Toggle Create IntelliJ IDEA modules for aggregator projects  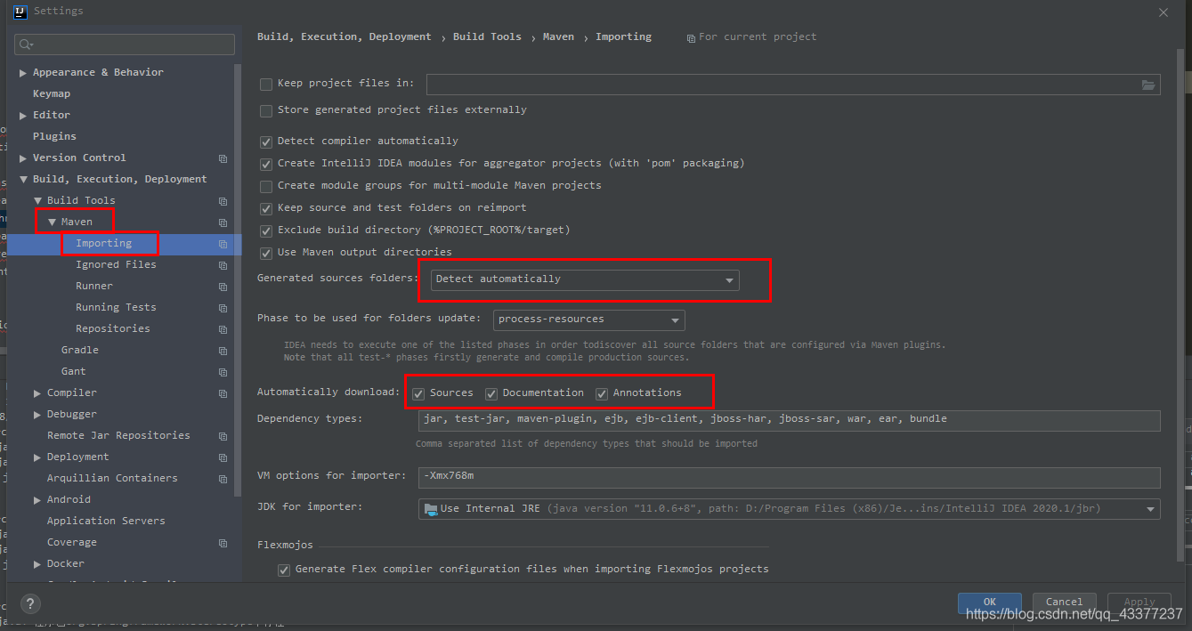tap(266, 164)
